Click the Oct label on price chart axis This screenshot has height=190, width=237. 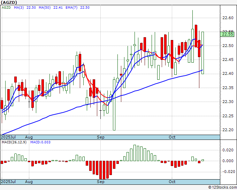(x=172, y=137)
